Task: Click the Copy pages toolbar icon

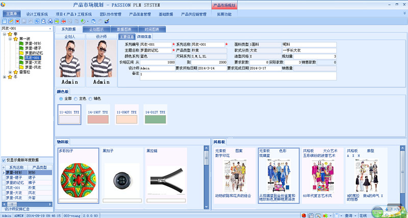Action: coord(93,21)
